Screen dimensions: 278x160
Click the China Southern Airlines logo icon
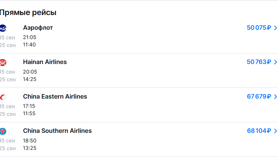tap(3, 131)
